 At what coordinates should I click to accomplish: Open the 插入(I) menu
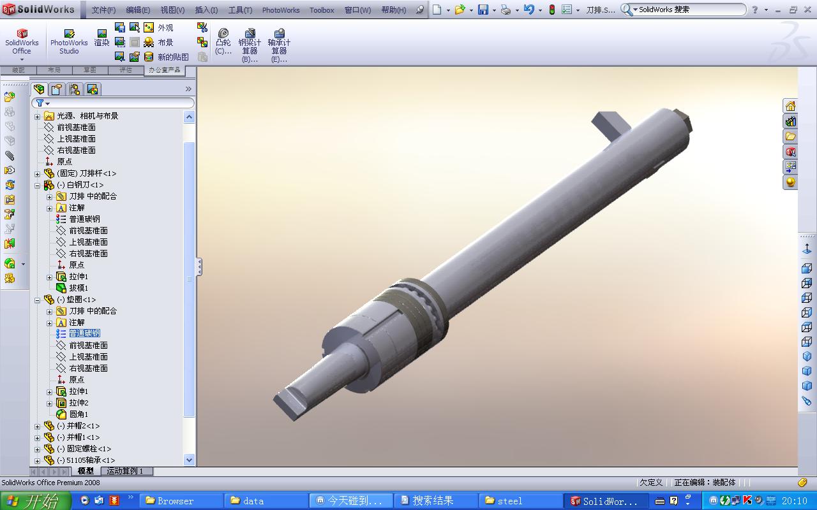(206, 10)
